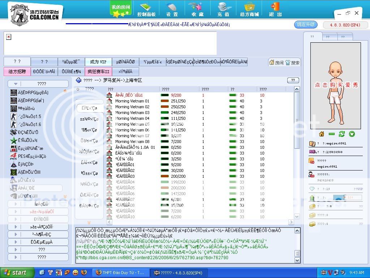Click the 搜索 search button
370x278 pixels.
pos(292,63)
